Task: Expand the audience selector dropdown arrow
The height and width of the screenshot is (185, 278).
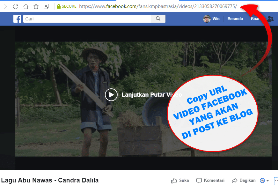Action: (268, 181)
